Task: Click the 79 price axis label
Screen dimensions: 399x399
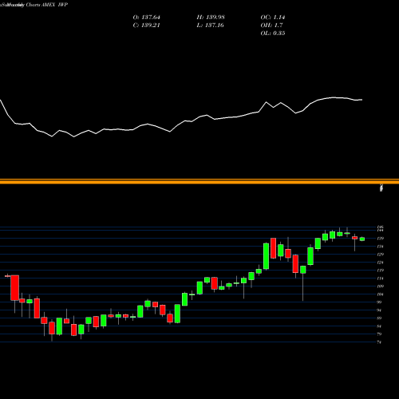Action: (x=379, y=334)
